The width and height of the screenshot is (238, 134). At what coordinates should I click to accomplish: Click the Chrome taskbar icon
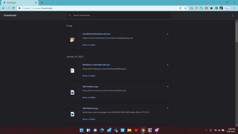click(x=143, y=130)
